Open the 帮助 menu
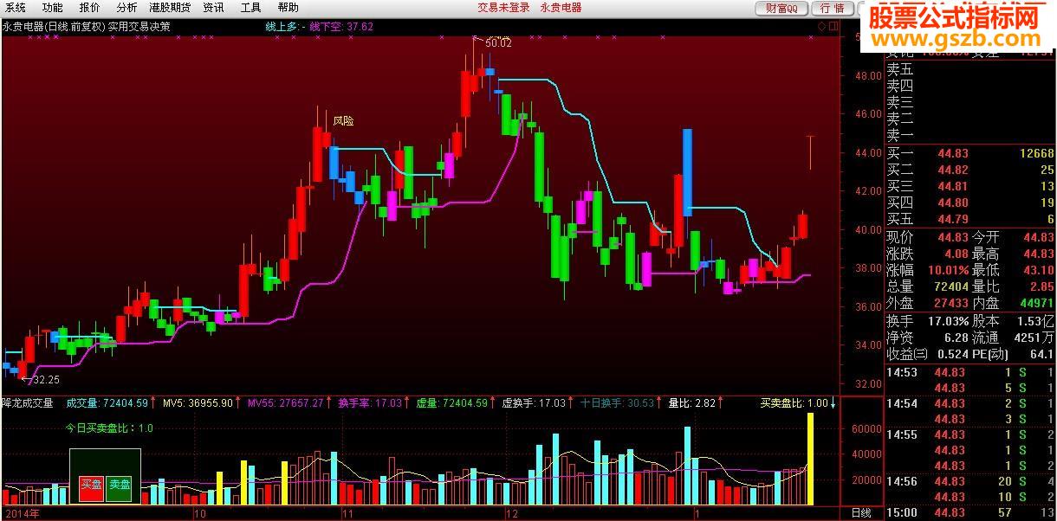Image resolution: width=1057 pixels, height=521 pixels. pyautogui.click(x=288, y=7)
